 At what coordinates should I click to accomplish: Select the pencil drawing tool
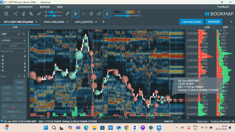point(67,14)
